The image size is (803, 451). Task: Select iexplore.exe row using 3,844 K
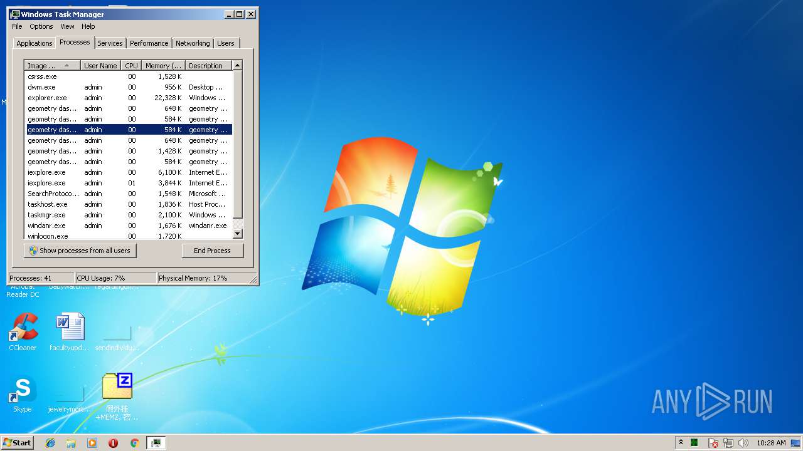129,183
